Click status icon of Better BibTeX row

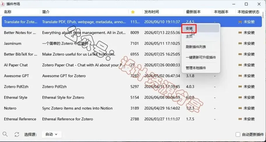pos(240,54)
